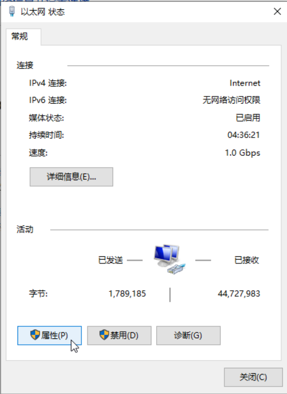Open 详细信息(E)... details button
Screen dimensions: 287x394
(72, 177)
